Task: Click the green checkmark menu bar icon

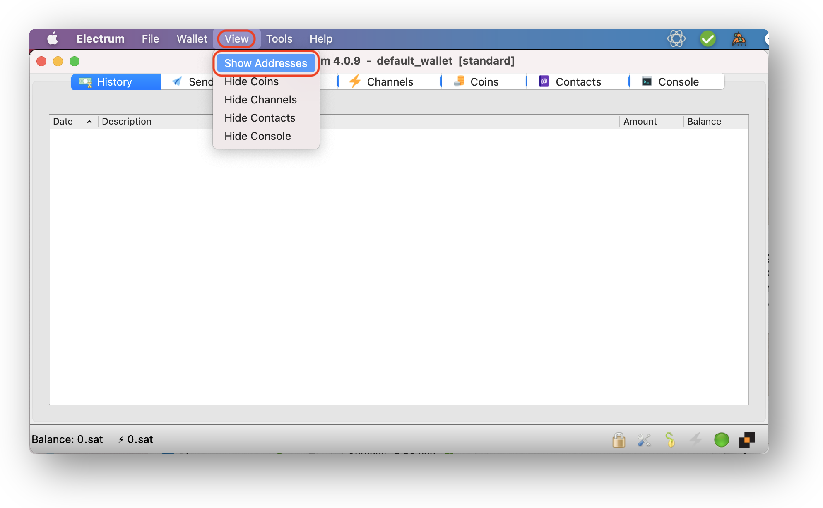Action: click(x=708, y=39)
